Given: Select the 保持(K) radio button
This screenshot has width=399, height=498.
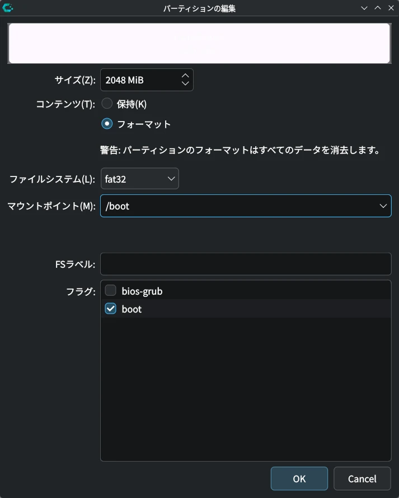Looking at the screenshot, I should [107, 104].
